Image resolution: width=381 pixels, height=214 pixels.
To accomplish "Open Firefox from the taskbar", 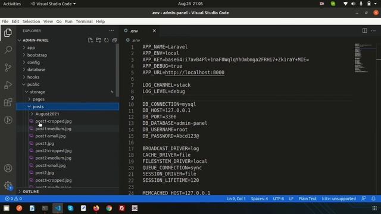I will (x=96, y=208).
